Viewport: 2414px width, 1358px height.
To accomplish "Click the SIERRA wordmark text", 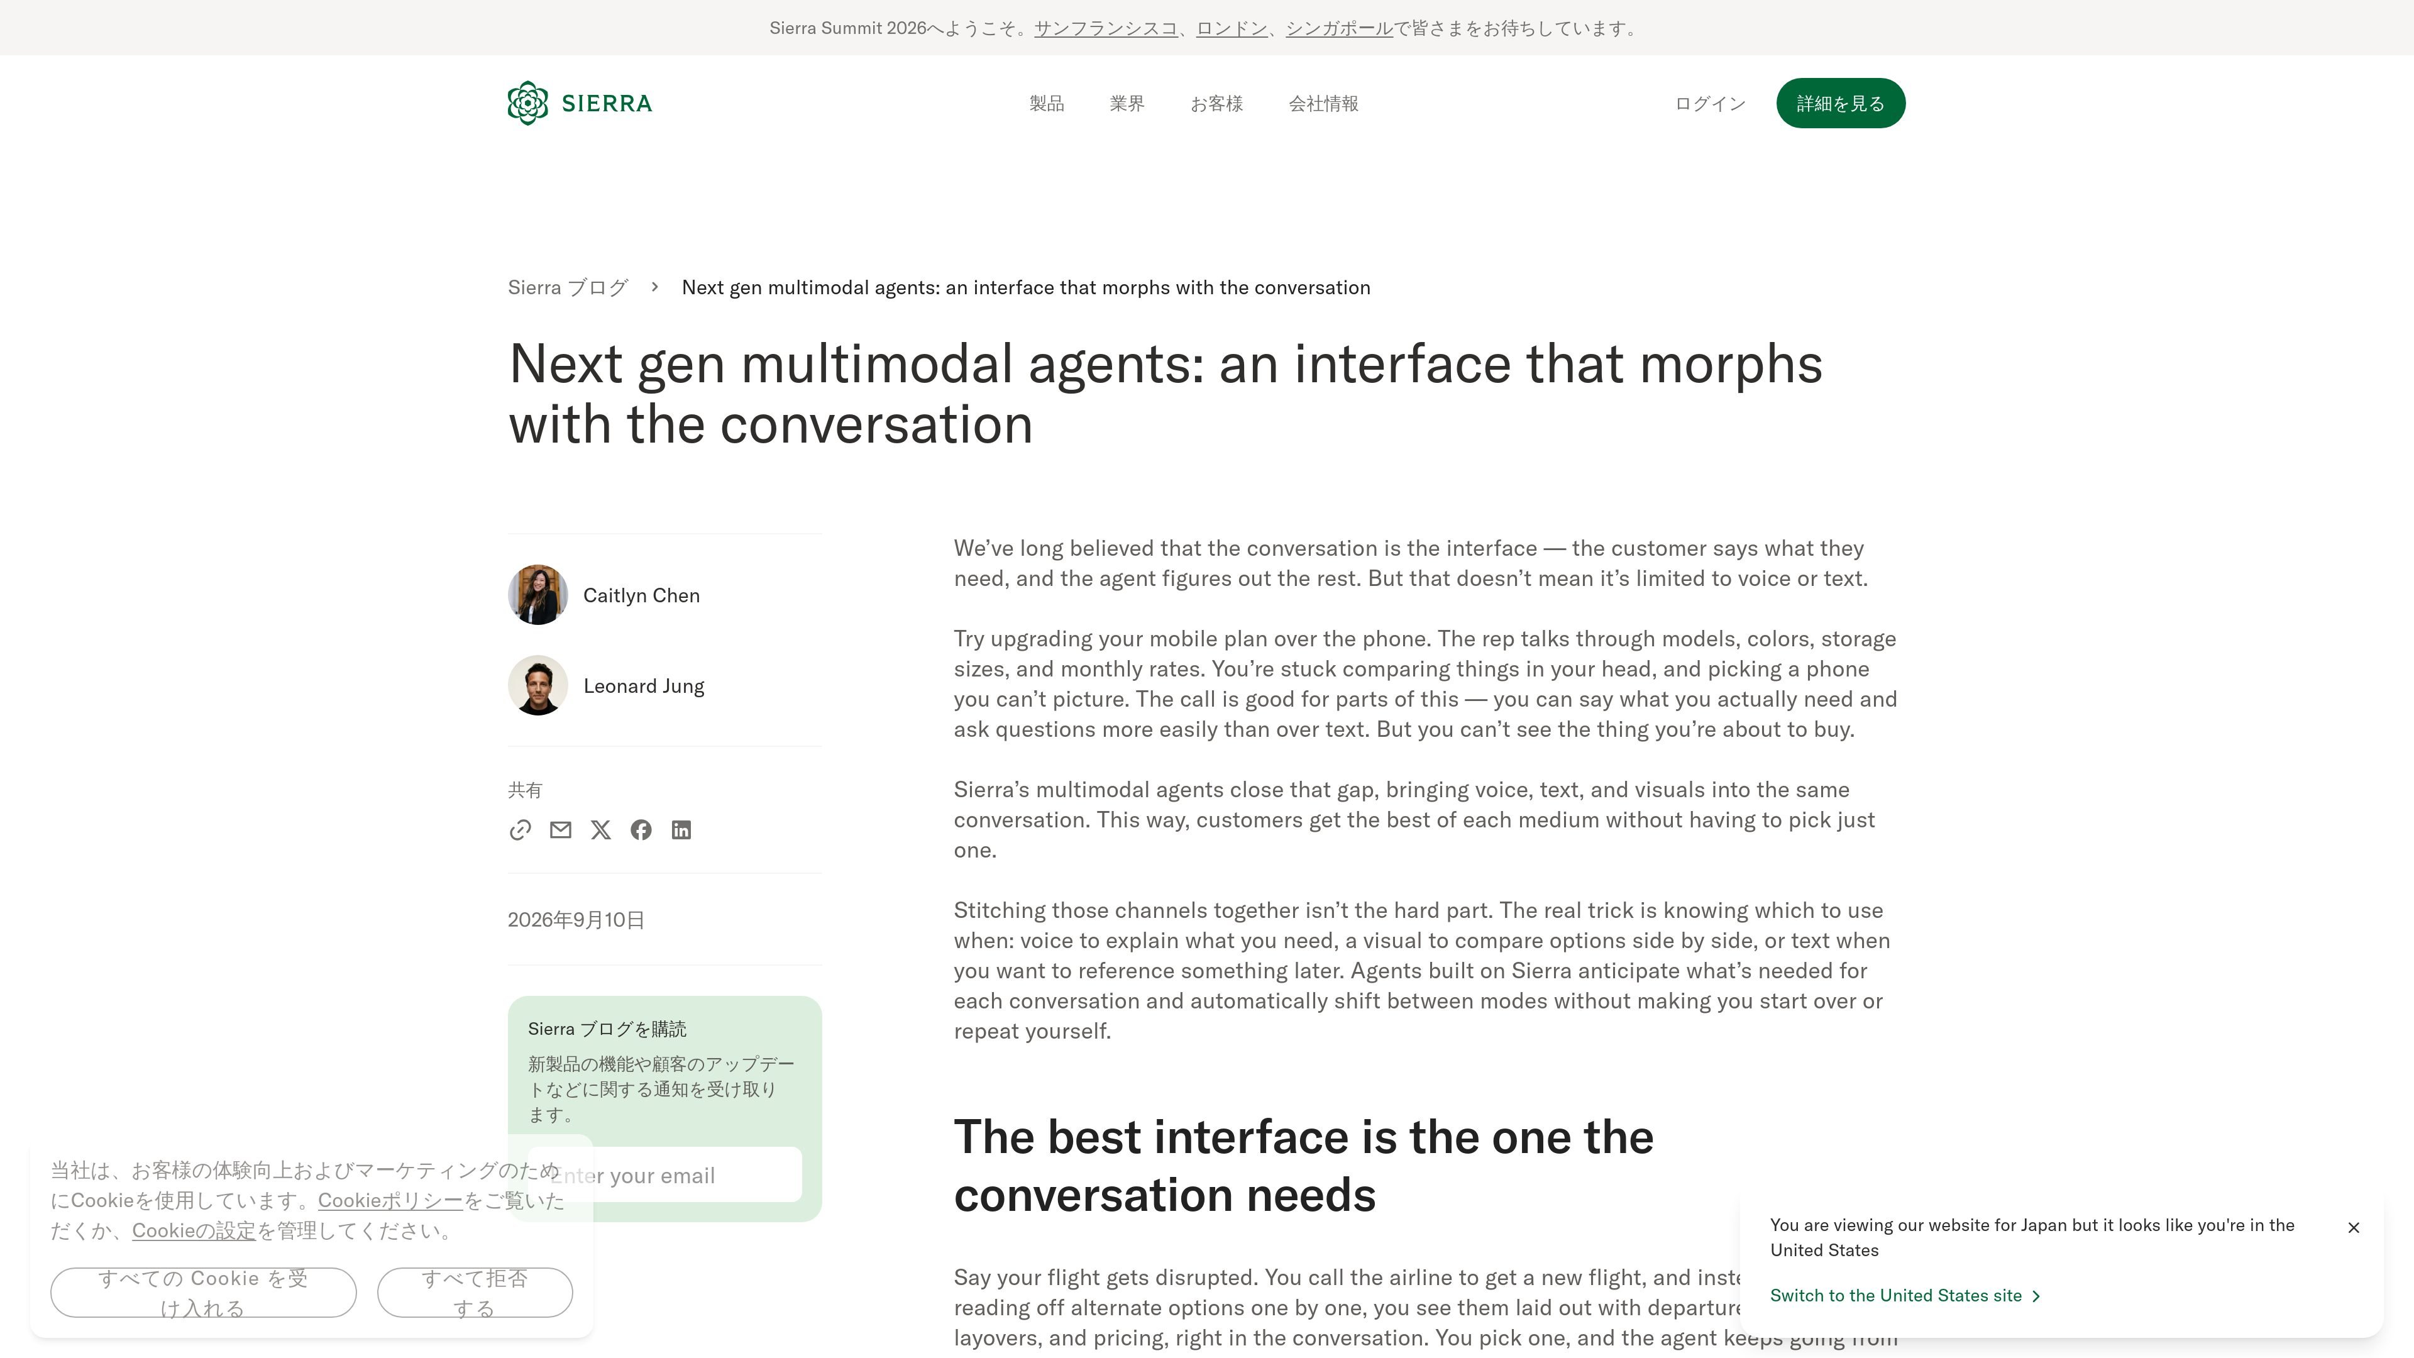I will click(x=607, y=103).
